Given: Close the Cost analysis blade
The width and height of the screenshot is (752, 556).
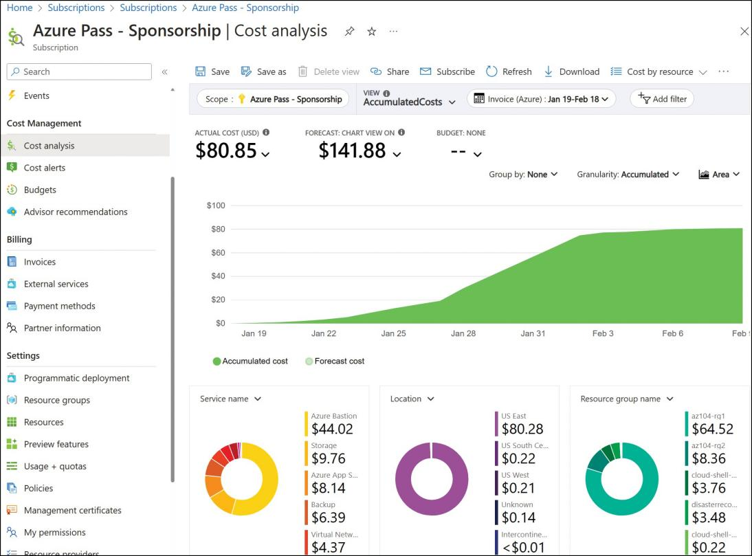Looking at the screenshot, I should pos(744,32).
